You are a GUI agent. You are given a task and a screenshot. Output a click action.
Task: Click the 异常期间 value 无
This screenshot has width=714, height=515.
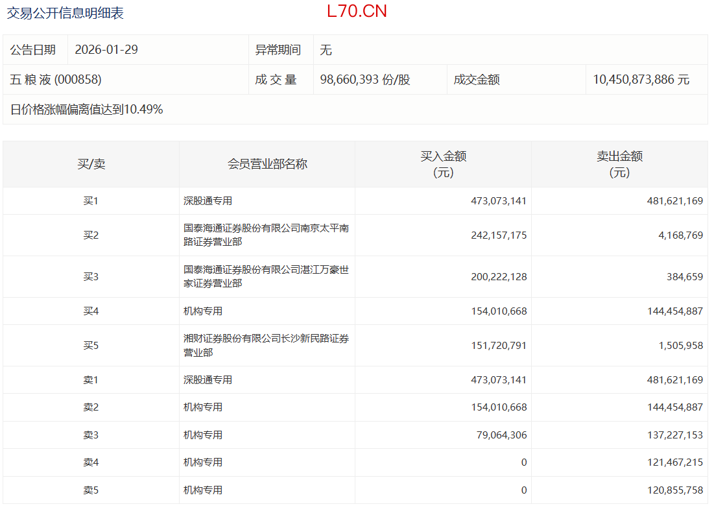(x=326, y=50)
